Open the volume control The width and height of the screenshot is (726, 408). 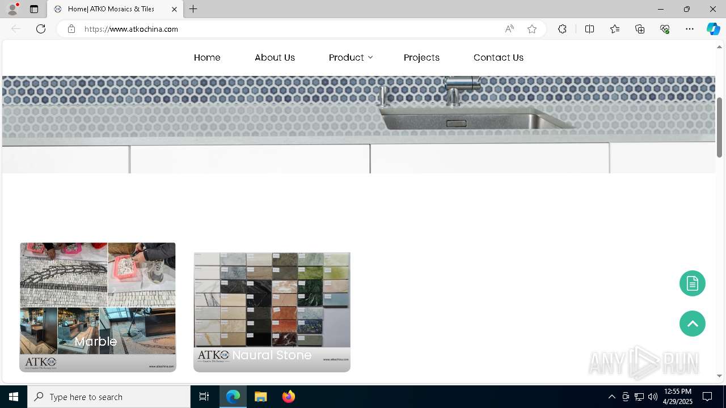tap(652, 397)
